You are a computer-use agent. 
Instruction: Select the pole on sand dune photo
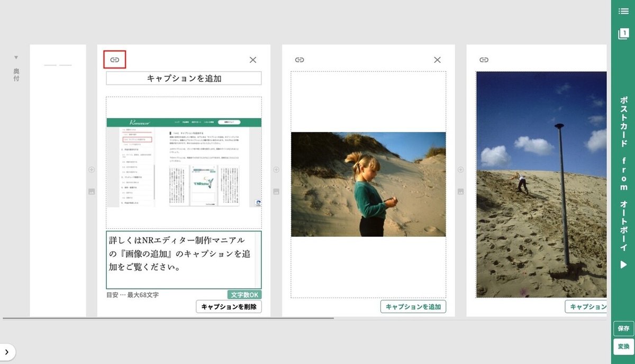pyautogui.click(x=541, y=184)
